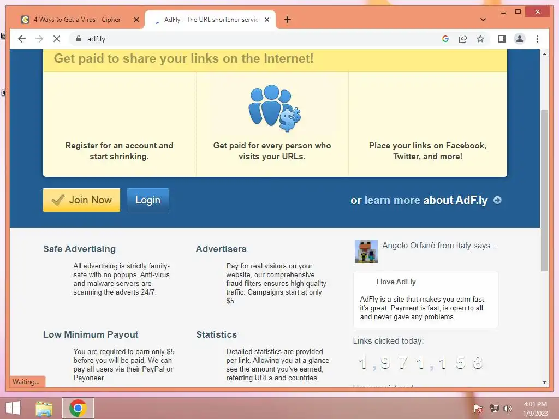Close the 4 Ways to Get a Virus tab
This screenshot has height=419, width=559.
pos(136,20)
